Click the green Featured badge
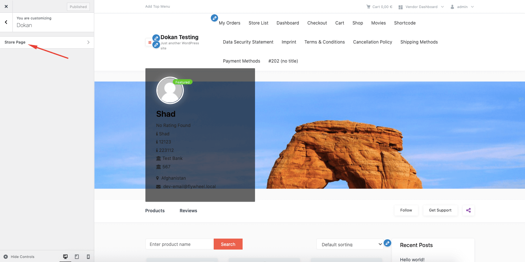This screenshot has height=262, width=525. click(182, 82)
